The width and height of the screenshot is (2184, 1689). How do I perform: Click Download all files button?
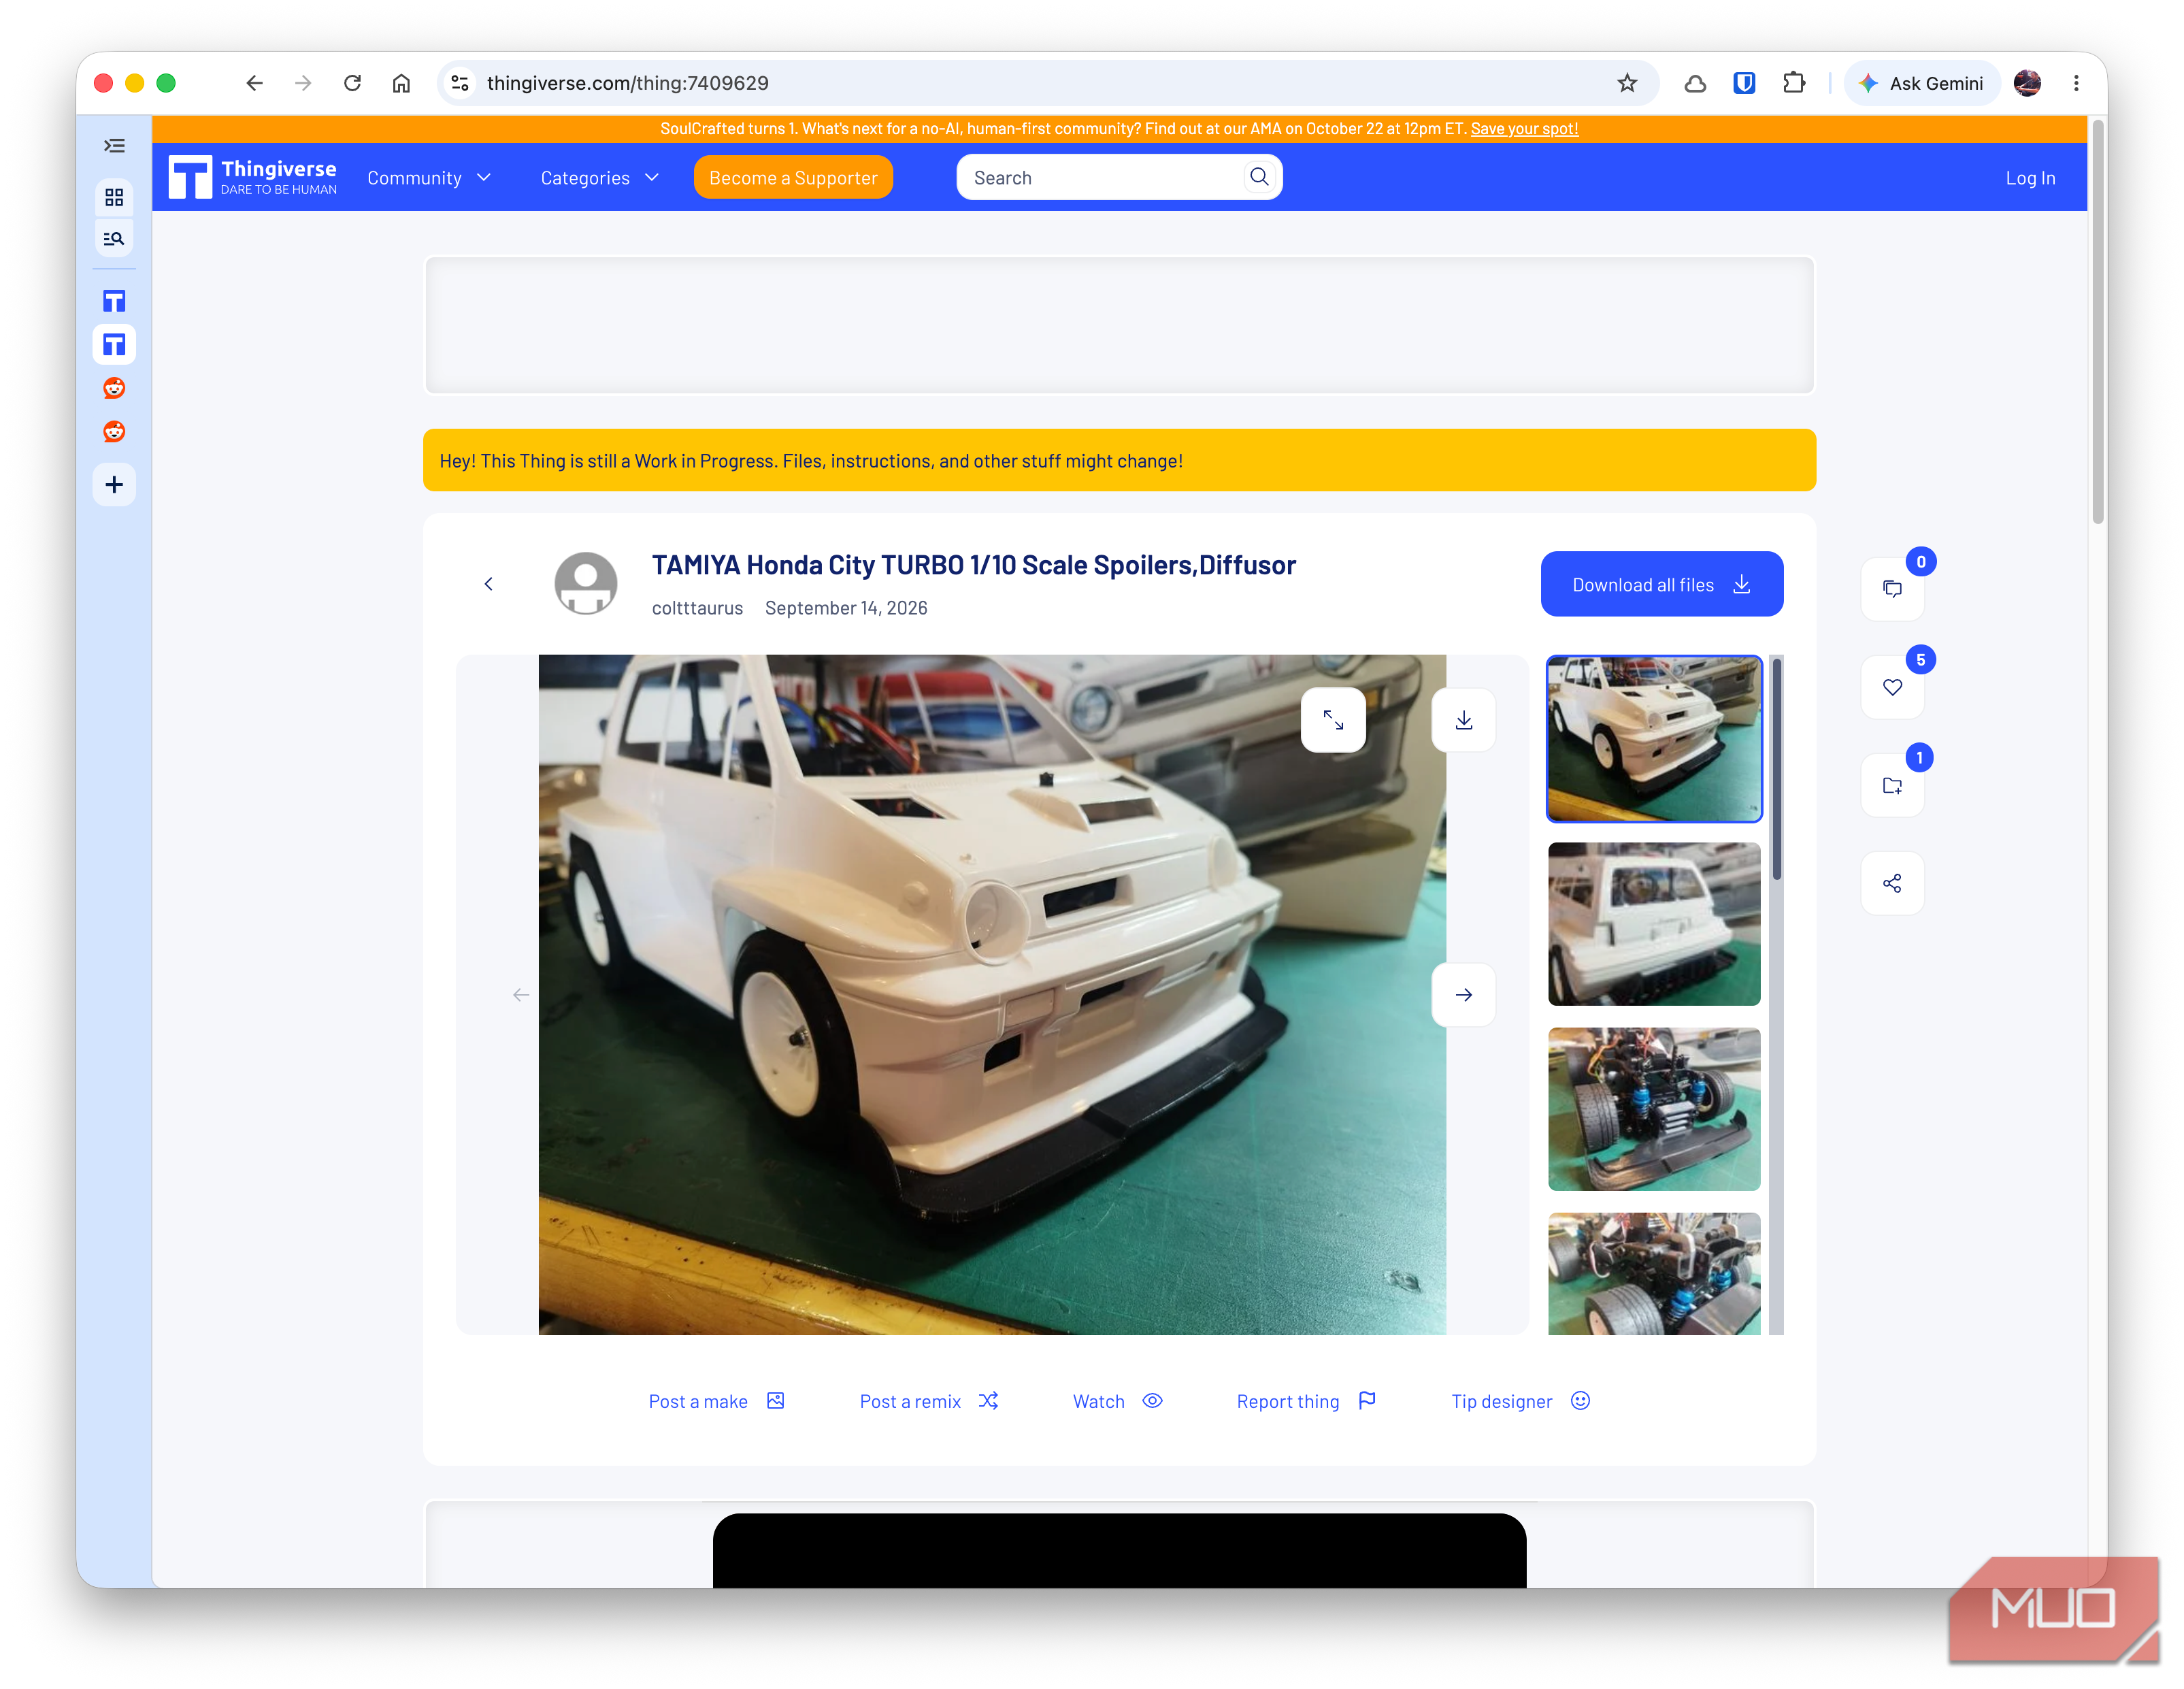point(1661,585)
